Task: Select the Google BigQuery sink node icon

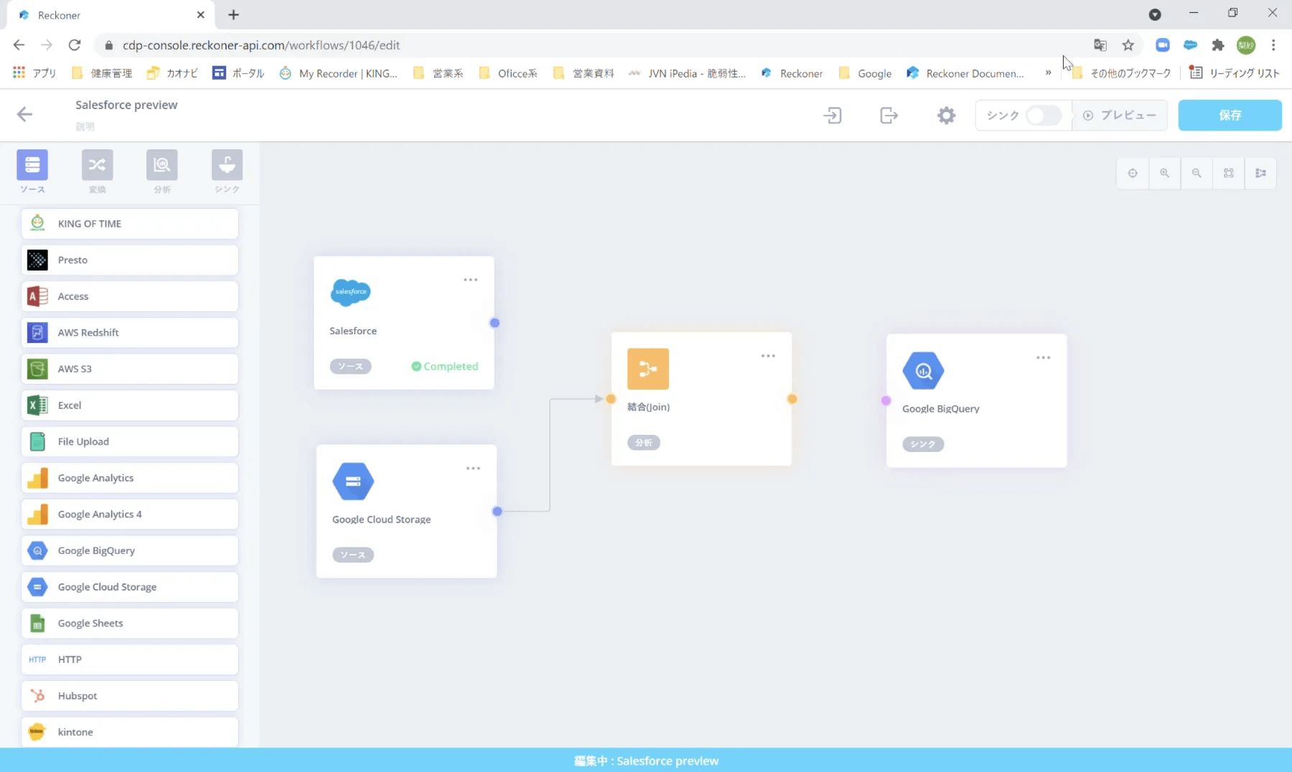Action: pyautogui.click(x=923, y=371)
